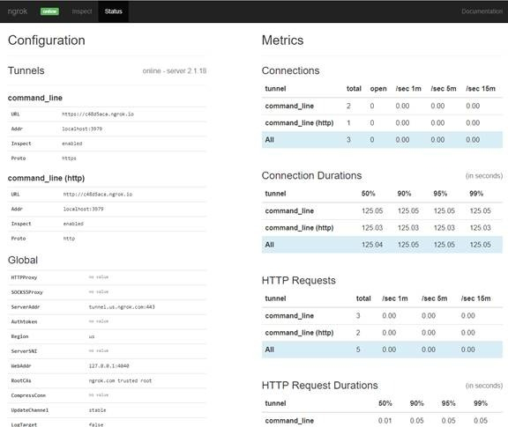Image resolution: width=508 pixels, height=427 pixels.
Task: Click '/sec 15m' header in Connections table
Action: click(481, 89)
